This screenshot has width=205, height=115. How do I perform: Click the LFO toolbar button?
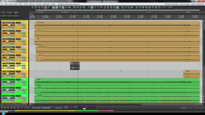[x=164, y=7]
